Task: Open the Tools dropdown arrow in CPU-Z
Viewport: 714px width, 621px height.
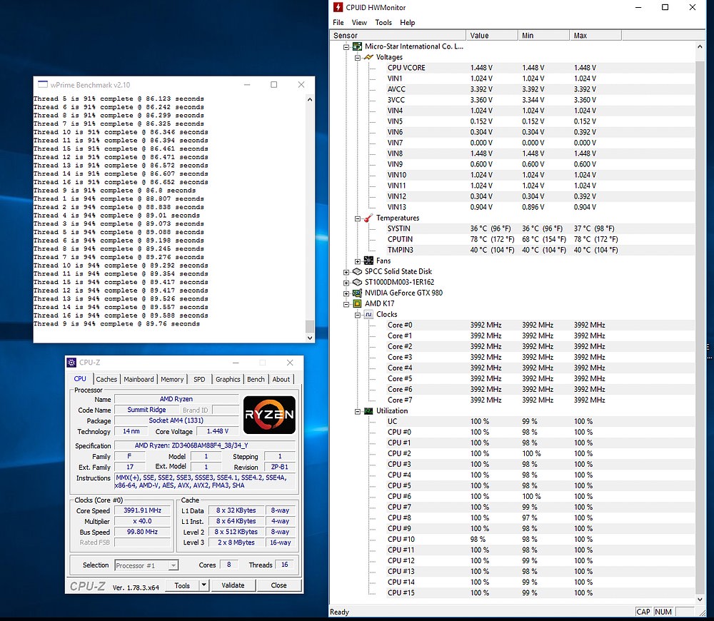Action: [x=204, y=585]
